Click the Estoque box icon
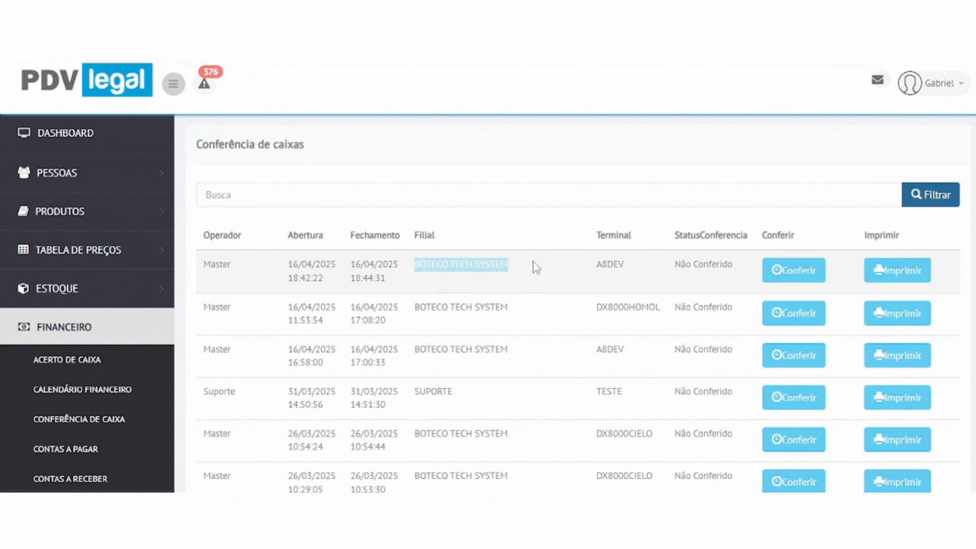 coord(23,288)
